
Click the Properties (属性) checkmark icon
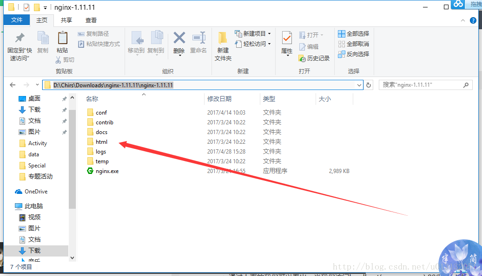pyautogui.click(x=287, y=38)
